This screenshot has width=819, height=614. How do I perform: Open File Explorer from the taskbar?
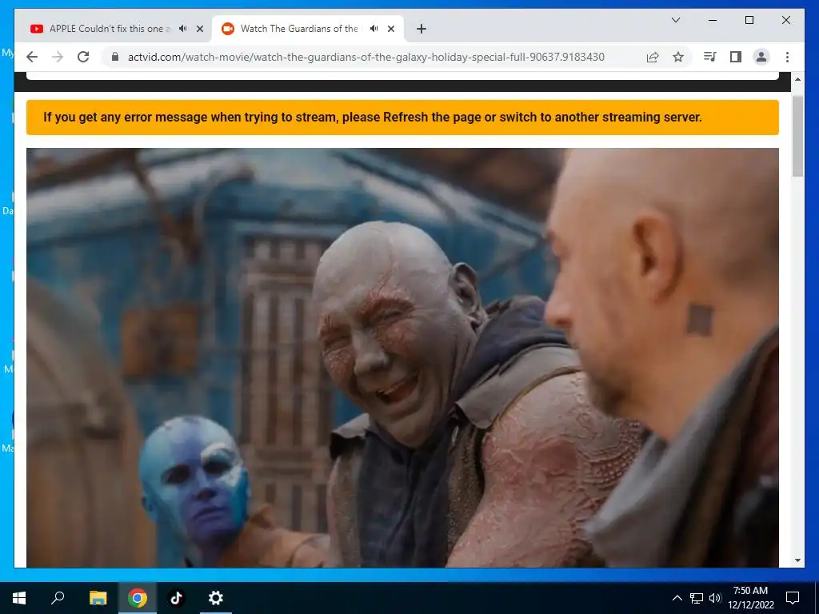(x=98, y=598)
